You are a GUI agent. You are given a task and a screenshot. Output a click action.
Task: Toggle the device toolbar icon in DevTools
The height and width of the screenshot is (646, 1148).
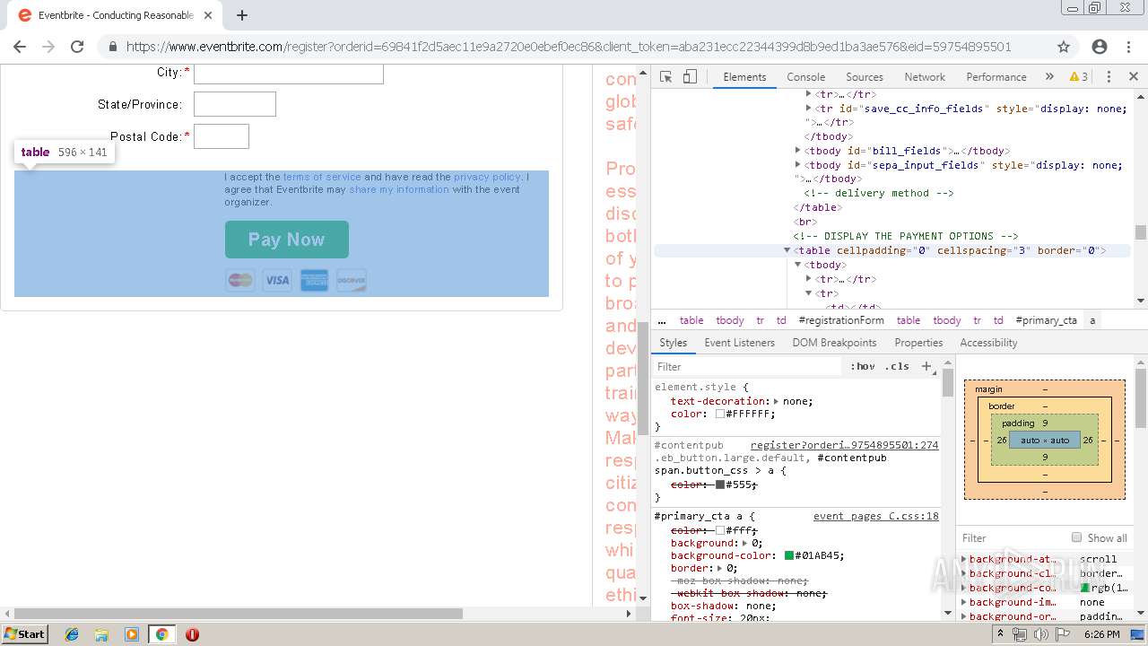690,77
